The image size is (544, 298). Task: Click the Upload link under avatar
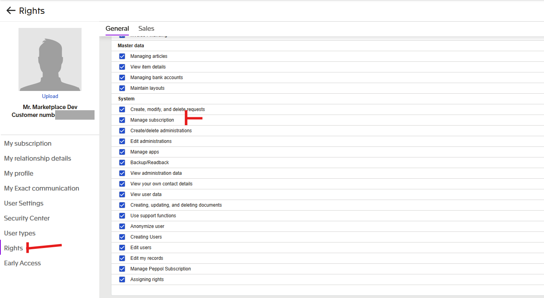(50, 96)
